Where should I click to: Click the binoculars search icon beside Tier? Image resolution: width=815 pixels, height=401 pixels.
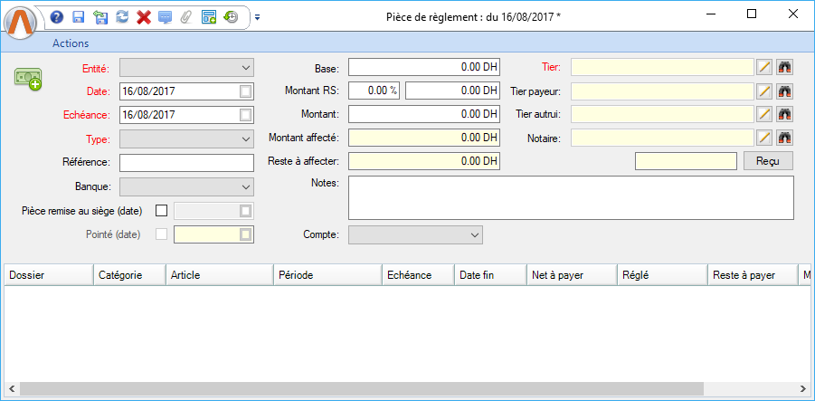(784, 67)
